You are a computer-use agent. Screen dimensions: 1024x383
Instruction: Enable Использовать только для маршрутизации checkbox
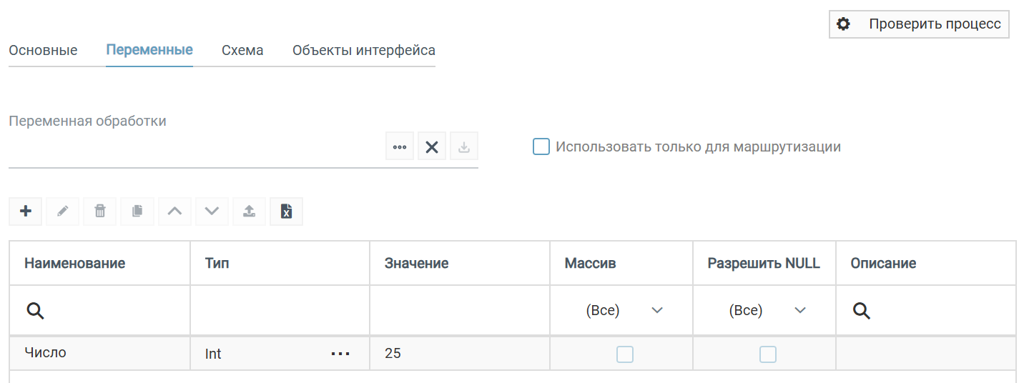[x=541, y=146]
